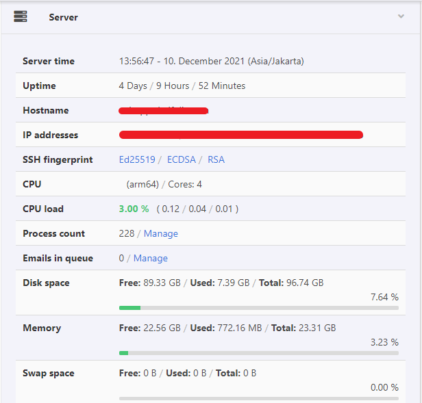Click the redacted IP addresses value
Viewport: 422px width, 403px height.
tap(240, 135)
